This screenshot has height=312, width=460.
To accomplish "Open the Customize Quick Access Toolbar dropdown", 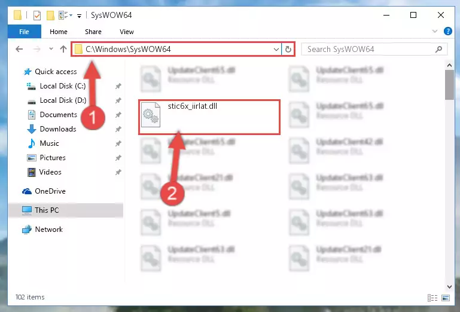I will coord(79,16).
